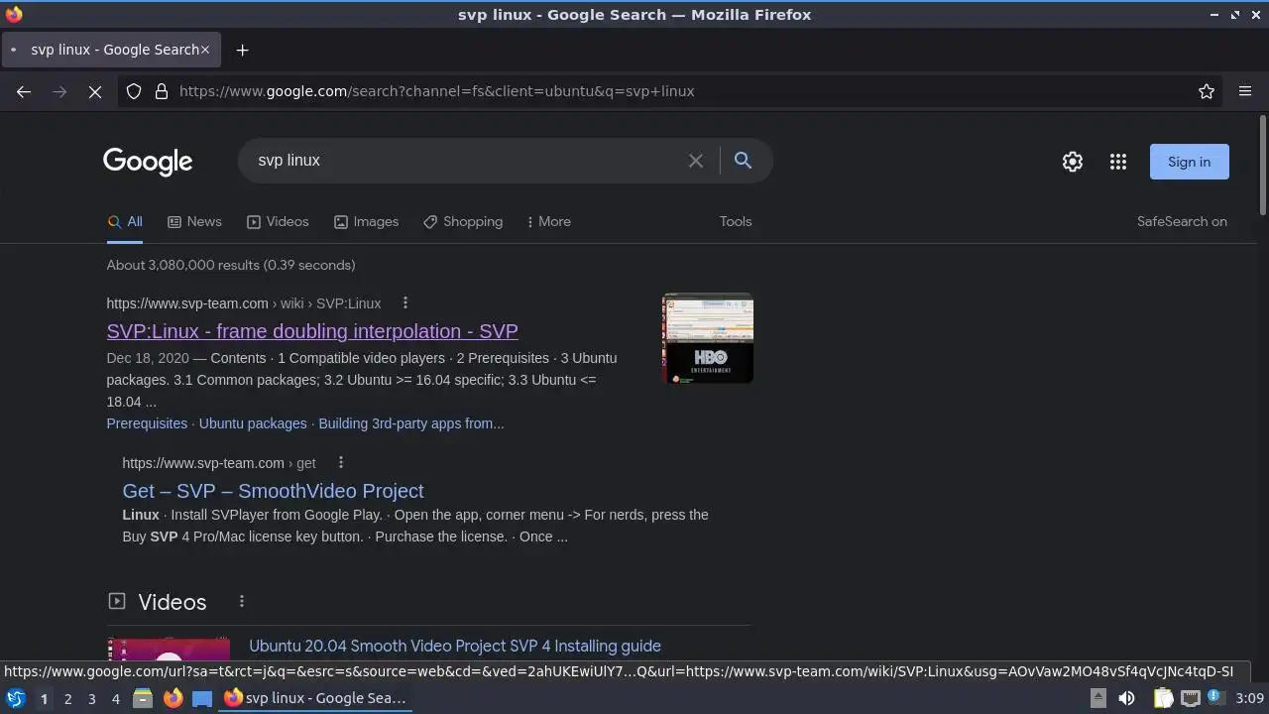This screenshot has height=714, width=1269.
Task: Switch to workspace 2
Action: 67,699
